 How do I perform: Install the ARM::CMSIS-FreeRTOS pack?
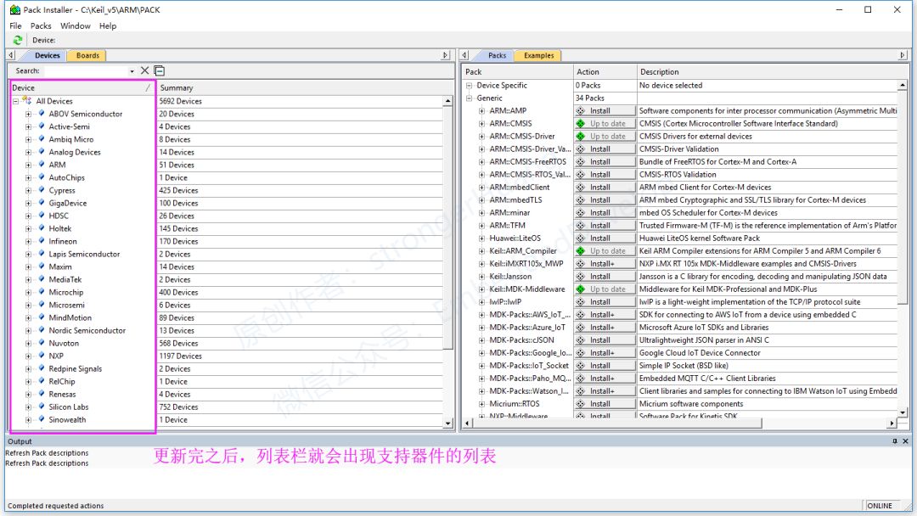click(x=605, y=162)
